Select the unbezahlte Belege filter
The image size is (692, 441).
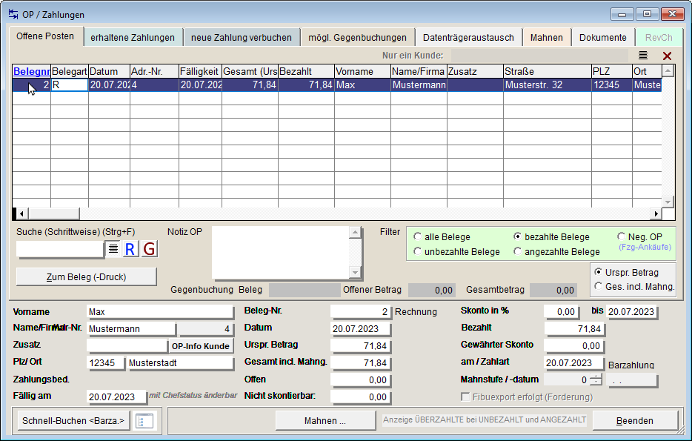(417, 251)
